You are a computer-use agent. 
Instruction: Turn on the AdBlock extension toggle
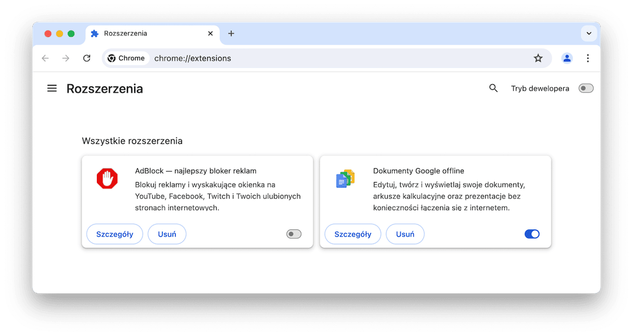point(294,234)
